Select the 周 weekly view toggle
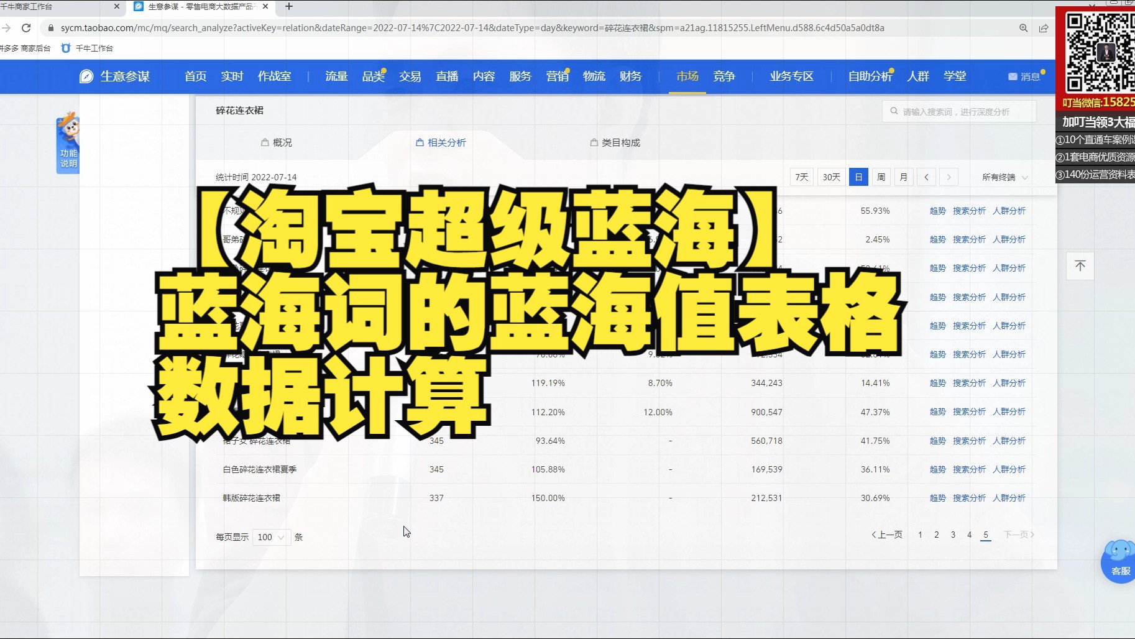 (881, 177)
